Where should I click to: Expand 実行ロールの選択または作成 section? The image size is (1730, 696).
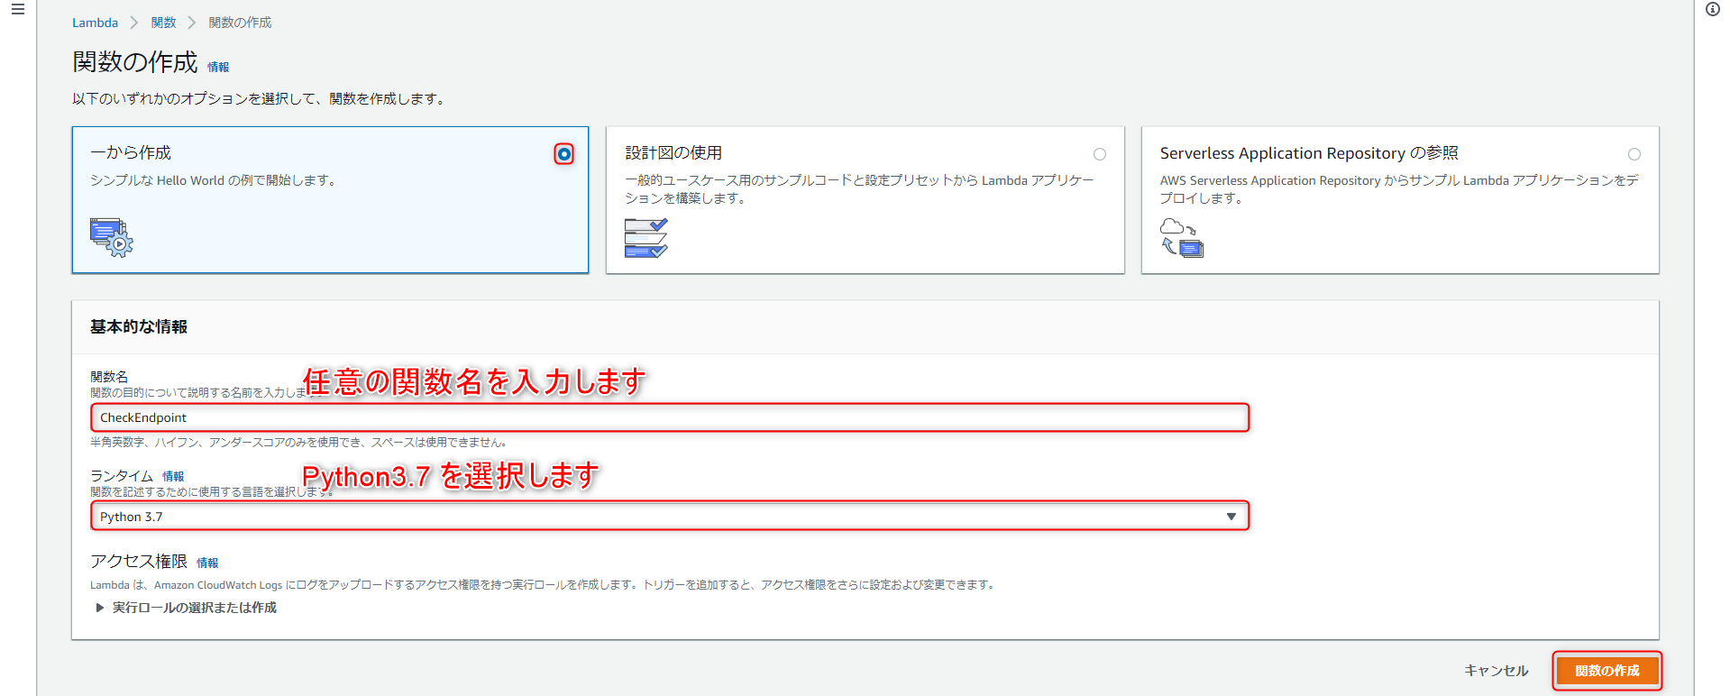tap(186, 608)
